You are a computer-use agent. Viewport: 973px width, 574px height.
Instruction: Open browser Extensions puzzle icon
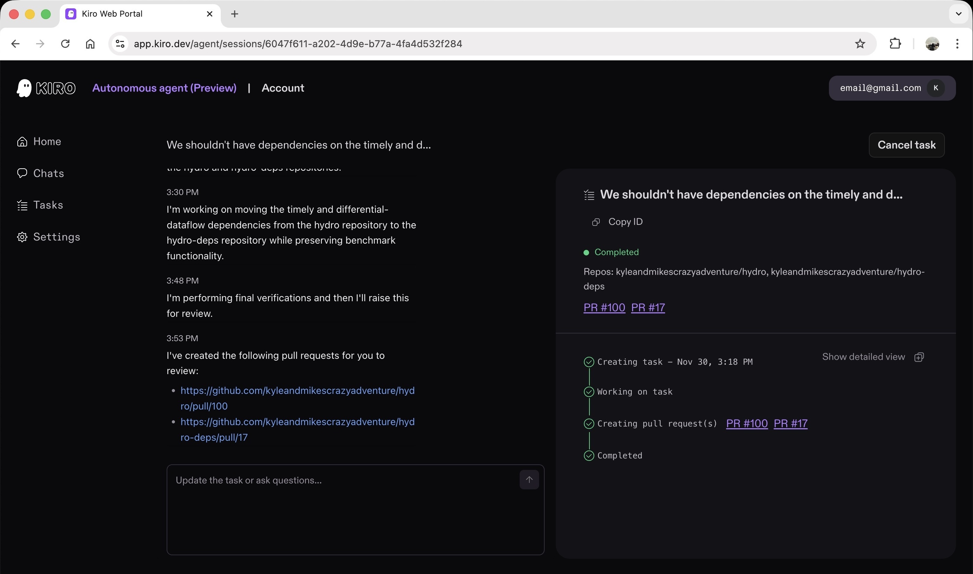(895, 44)
